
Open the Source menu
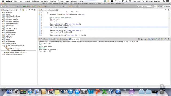[x=27, y=1]
